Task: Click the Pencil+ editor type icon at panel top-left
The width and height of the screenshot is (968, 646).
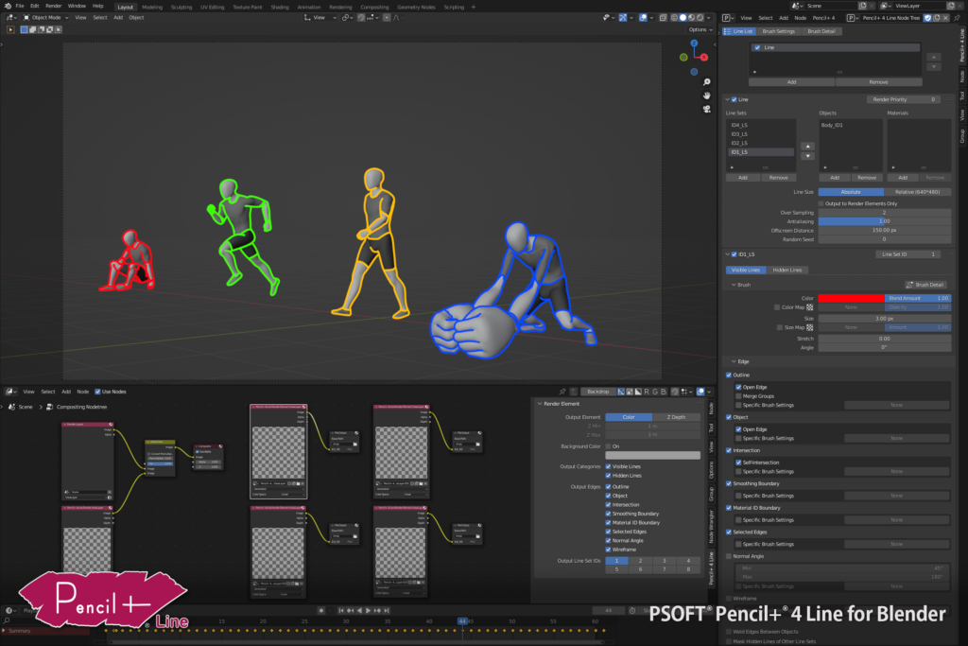Action: tap(726, 18)
